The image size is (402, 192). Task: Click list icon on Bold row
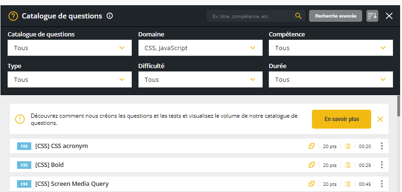point(347,165)
